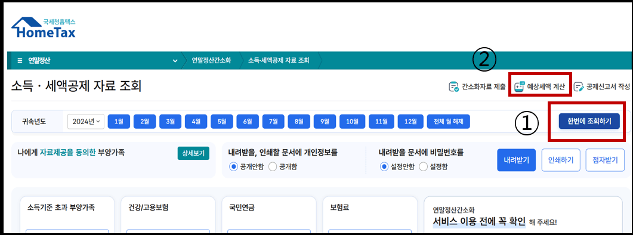
Task: Toggle the 12월 month button
Action: [410, 121]
